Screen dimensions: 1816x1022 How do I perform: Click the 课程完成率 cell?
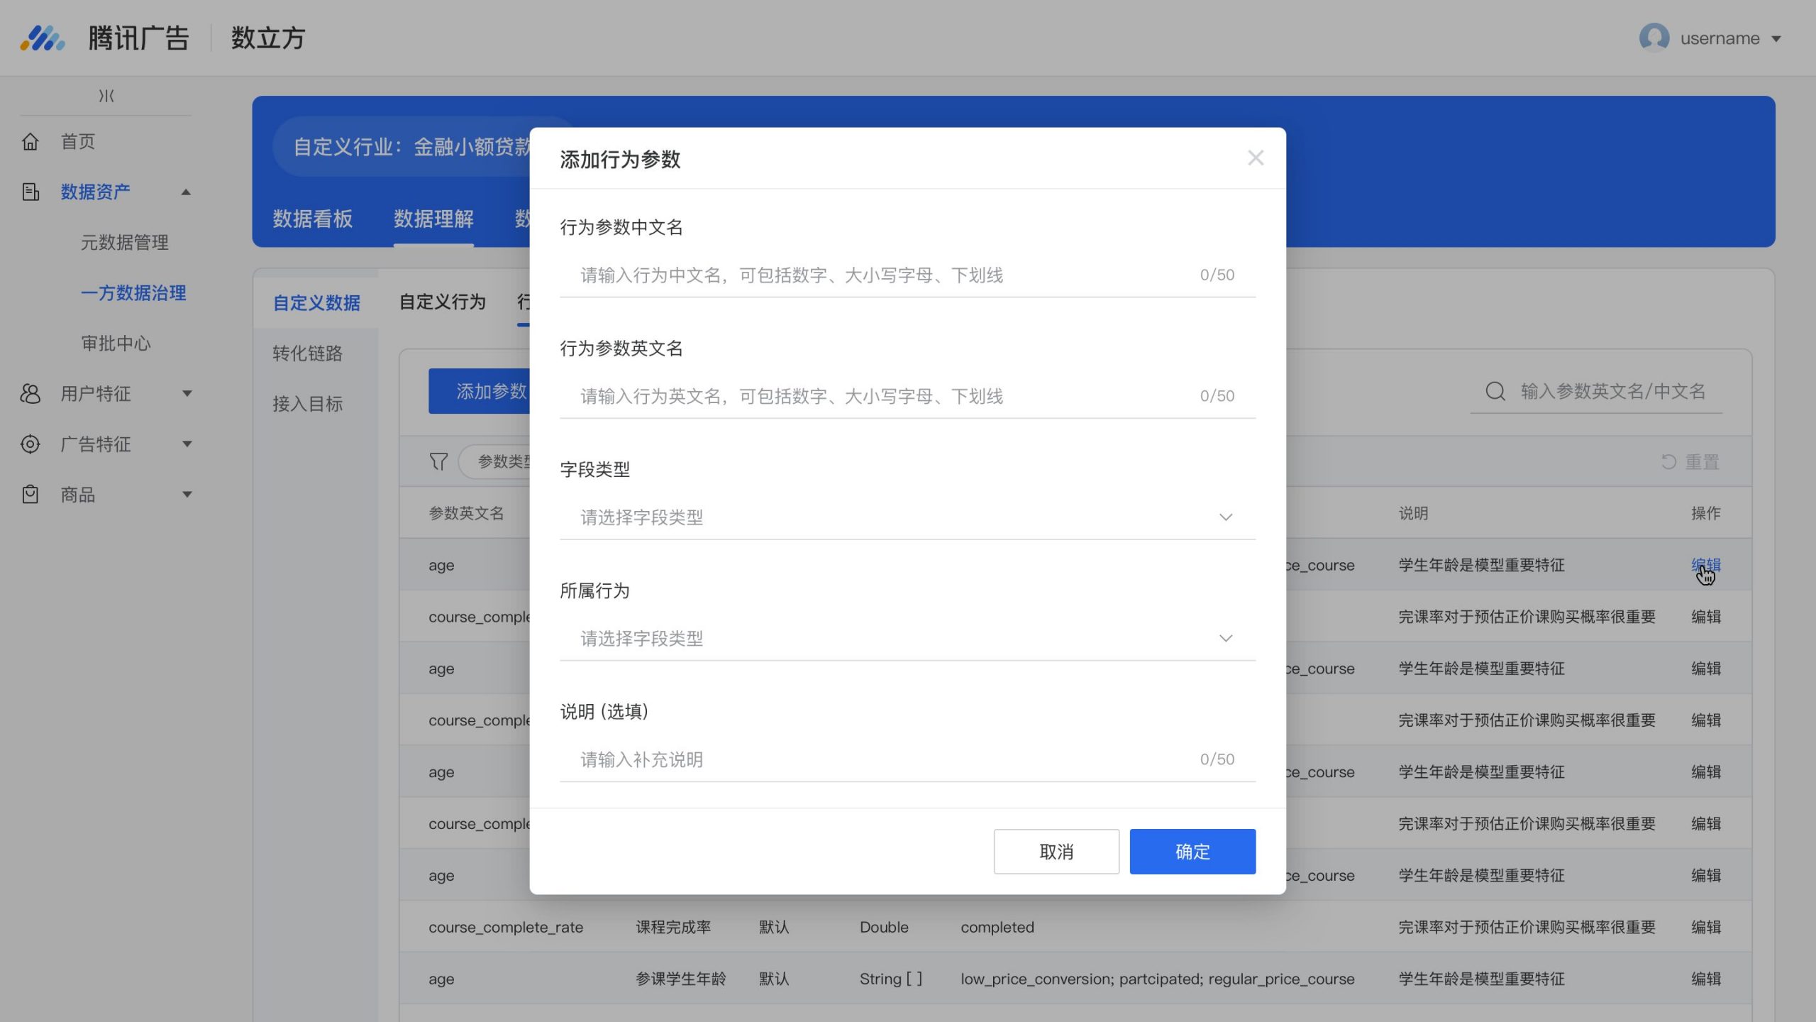pyautogui.click(x=673, y=928)
